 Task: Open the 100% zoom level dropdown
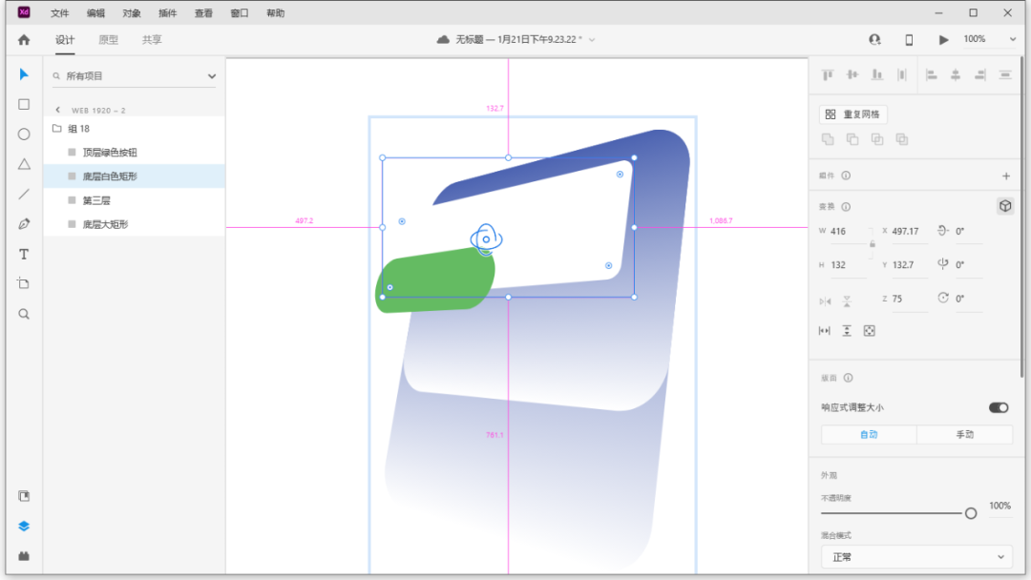tap(1012, 40)
